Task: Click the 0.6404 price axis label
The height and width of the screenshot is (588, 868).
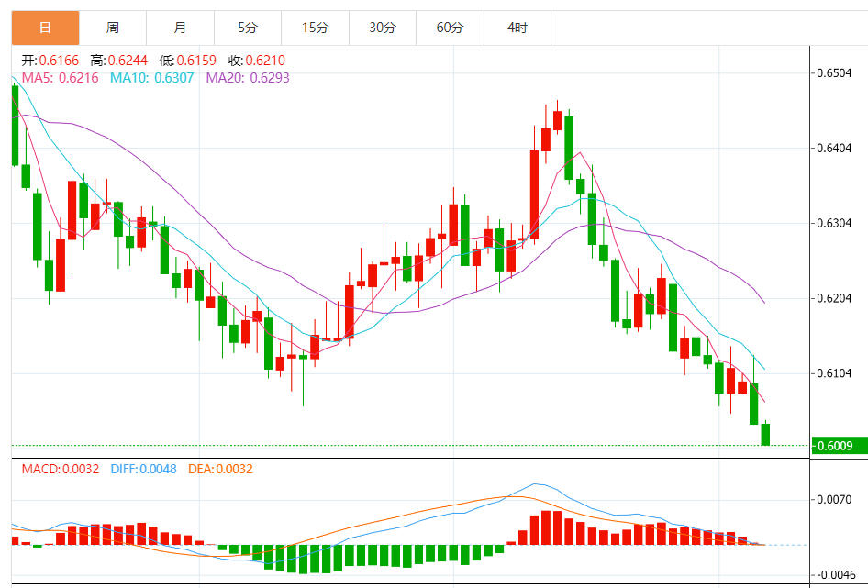Action: point(834,148)
